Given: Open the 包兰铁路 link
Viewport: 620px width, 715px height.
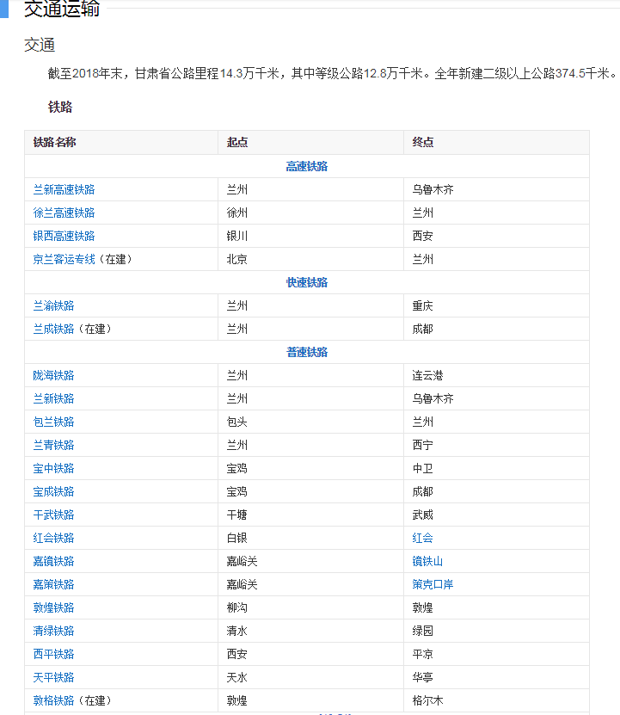Looking at the screenshot, I should tap(53, 422).
